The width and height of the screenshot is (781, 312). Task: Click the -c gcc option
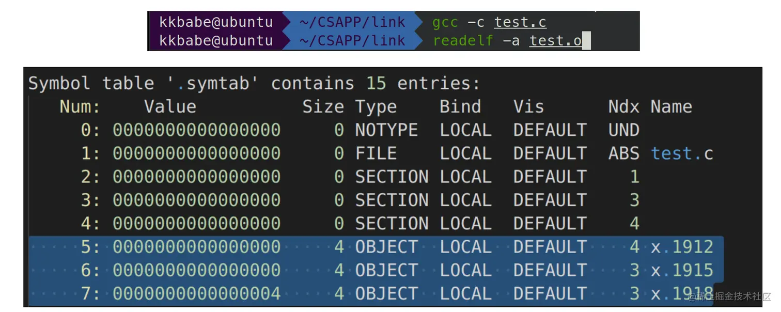476,23
